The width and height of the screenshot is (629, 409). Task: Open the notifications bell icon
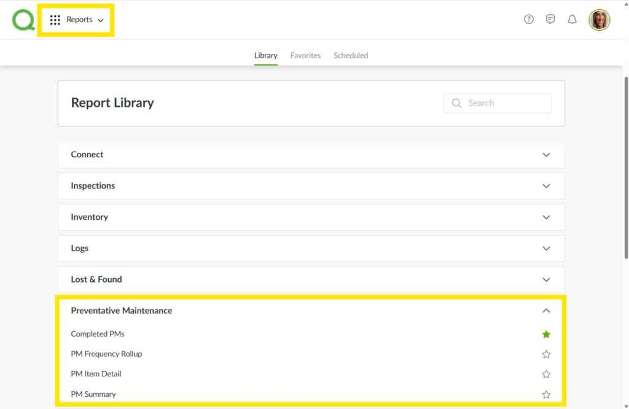(572, 19)
